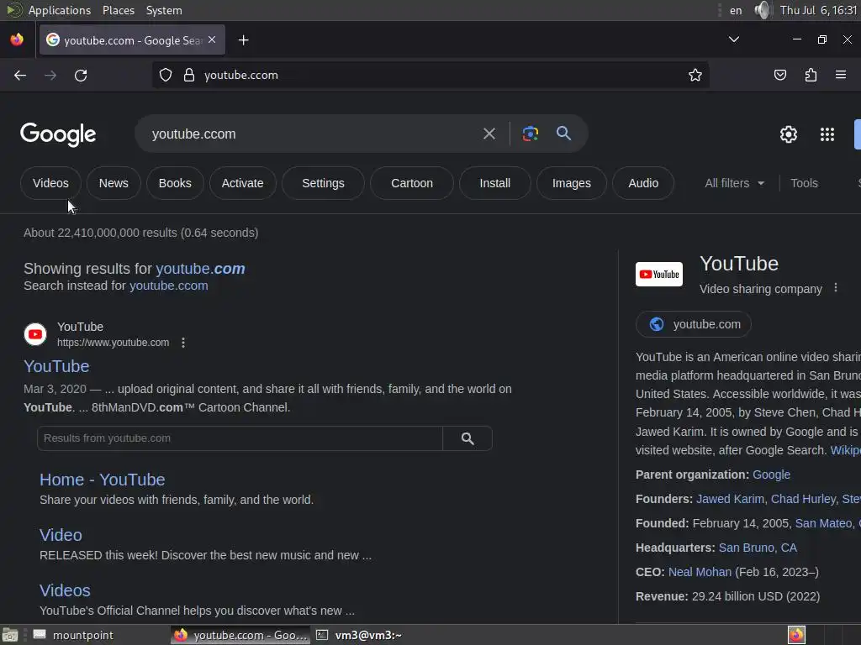The image size is (861, 645).
Task: Open the extensions puzzle icon
Action: coord(811,75)
